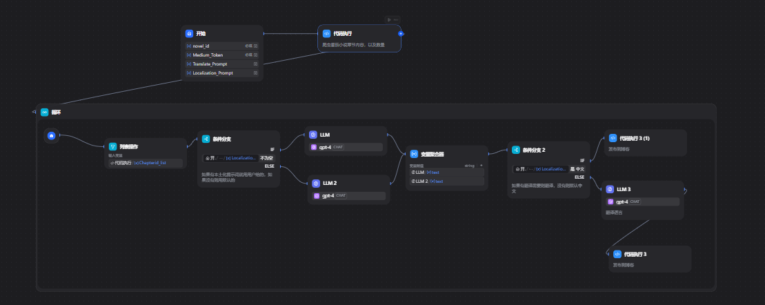The height and width of the screenshot is (305, 765).
Task: Click the ELSE output handle of 条件分支 2
Action: tap(590, 177)
